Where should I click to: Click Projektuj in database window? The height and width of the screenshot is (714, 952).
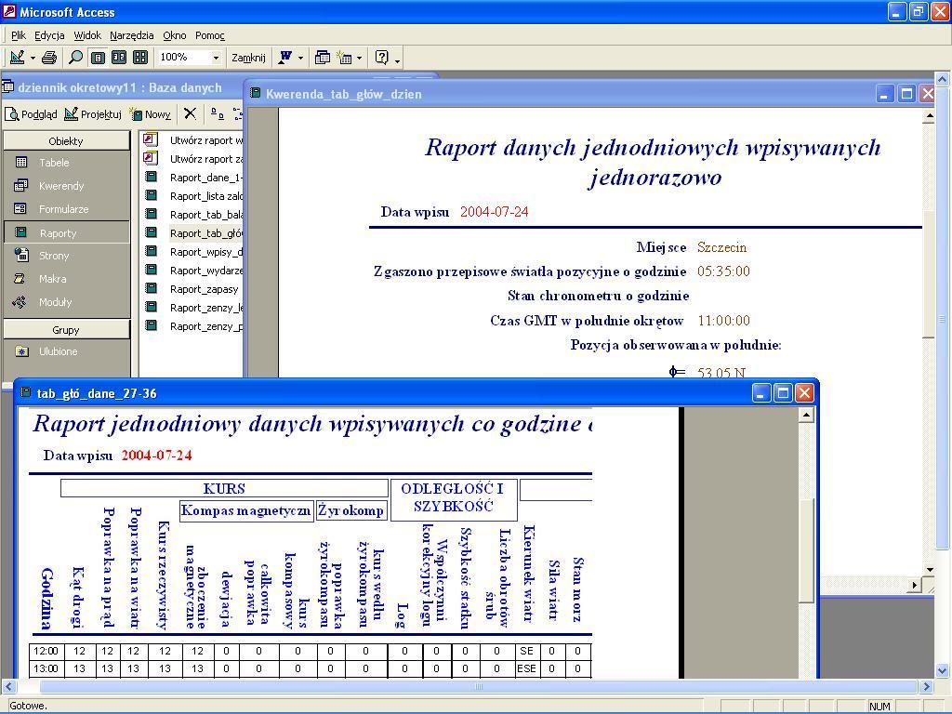tap(93, 114)
